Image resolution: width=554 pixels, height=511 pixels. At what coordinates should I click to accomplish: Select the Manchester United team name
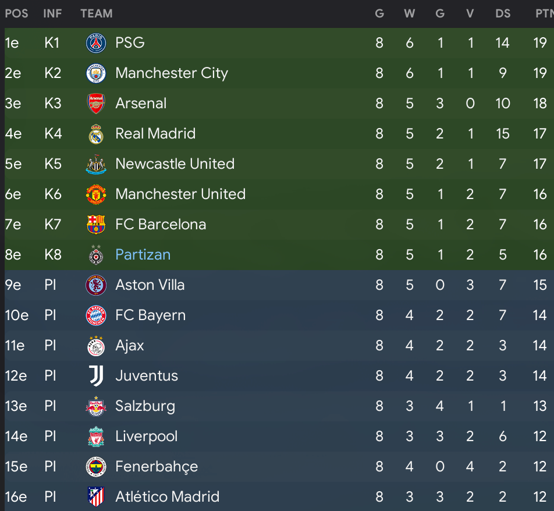[180, 194]
